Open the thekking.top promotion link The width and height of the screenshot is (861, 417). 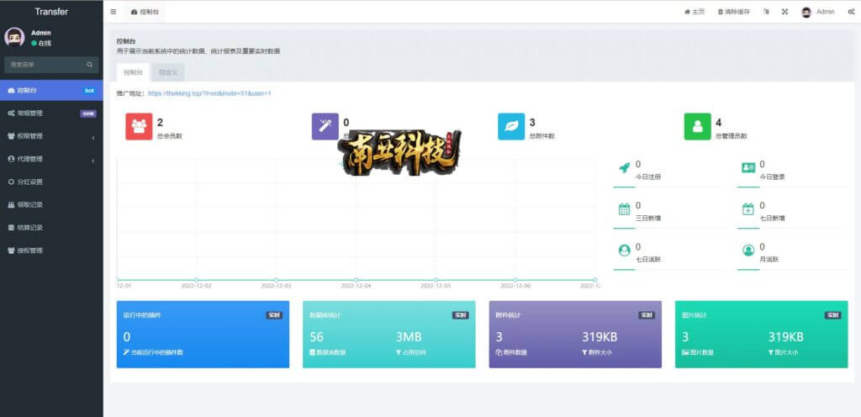[209, 93]
